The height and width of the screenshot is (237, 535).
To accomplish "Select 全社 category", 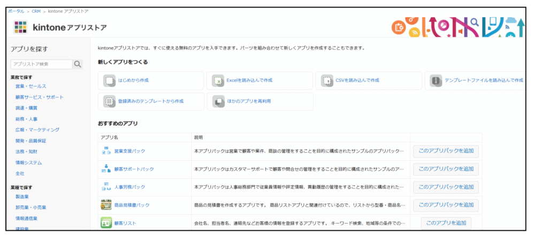I will coord(20,173).
